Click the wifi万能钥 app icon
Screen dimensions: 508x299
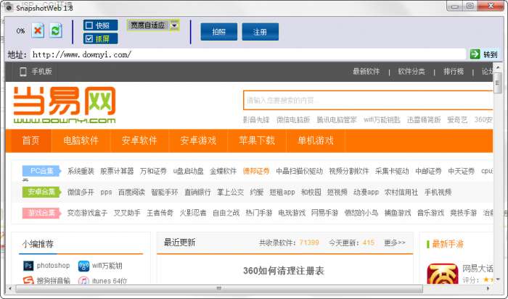83,266
